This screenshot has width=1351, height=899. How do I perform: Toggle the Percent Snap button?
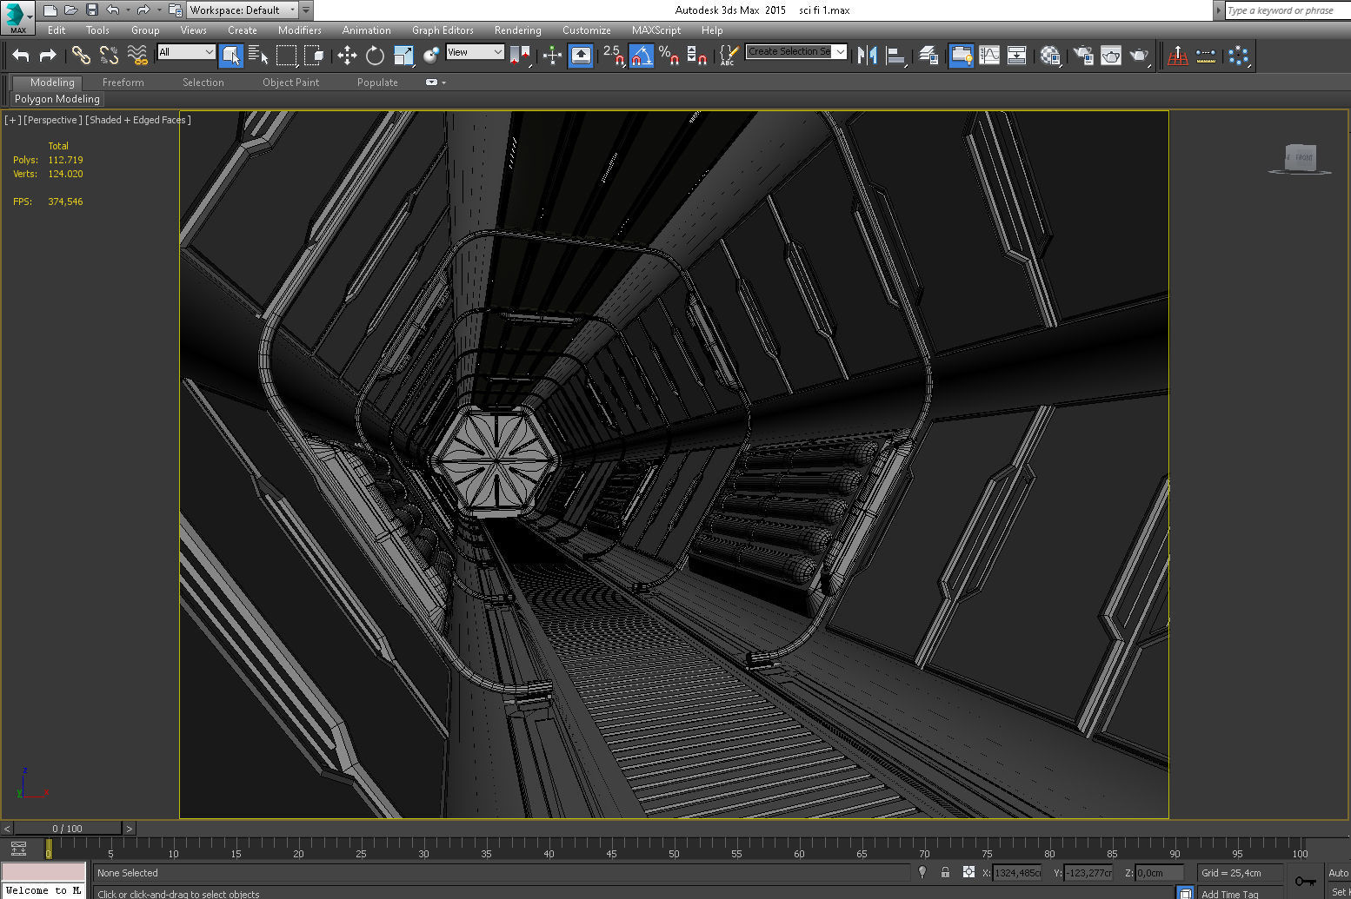tap(669, 56)
